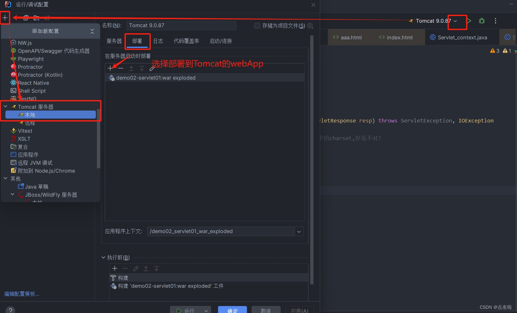The height and width of the screenshot is (313, 517).
Task: Switch to the 启动/连接 tab
Action: (x=221, y=41)
